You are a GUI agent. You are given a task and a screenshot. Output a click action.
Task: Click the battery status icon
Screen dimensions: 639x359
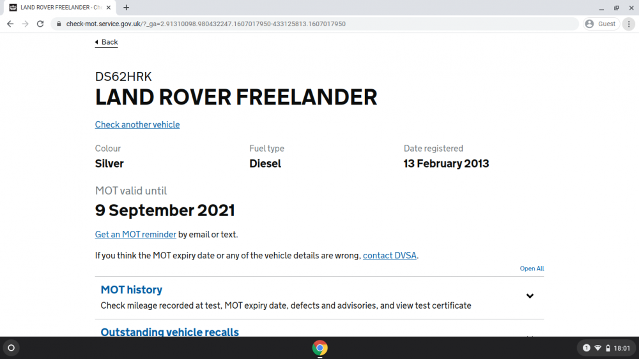tap(608, 348)
